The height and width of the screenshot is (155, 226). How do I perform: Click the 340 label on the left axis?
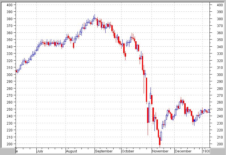(10, 47)
